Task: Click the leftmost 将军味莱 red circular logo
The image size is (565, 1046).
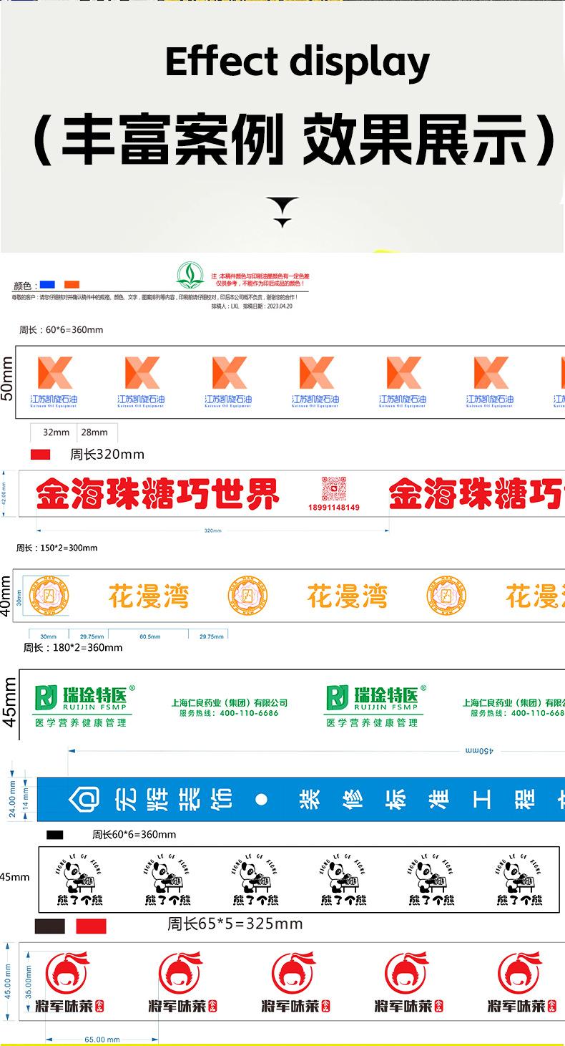Action: (x=66, y=974)
